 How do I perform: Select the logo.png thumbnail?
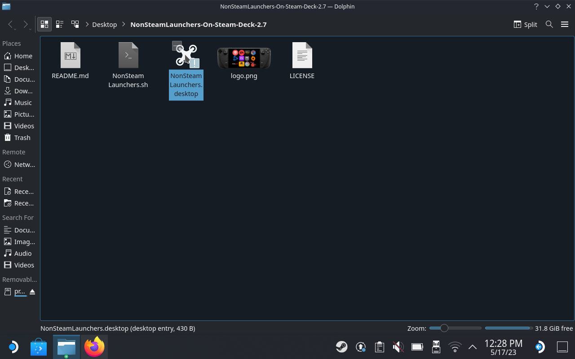coord(244,61)
